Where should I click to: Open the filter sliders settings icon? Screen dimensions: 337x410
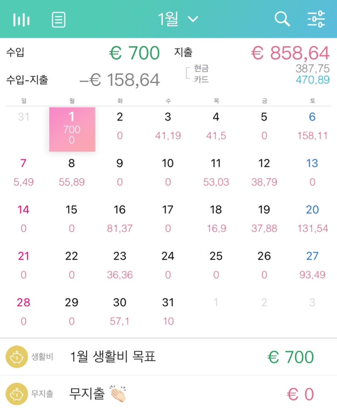[316, 19]
